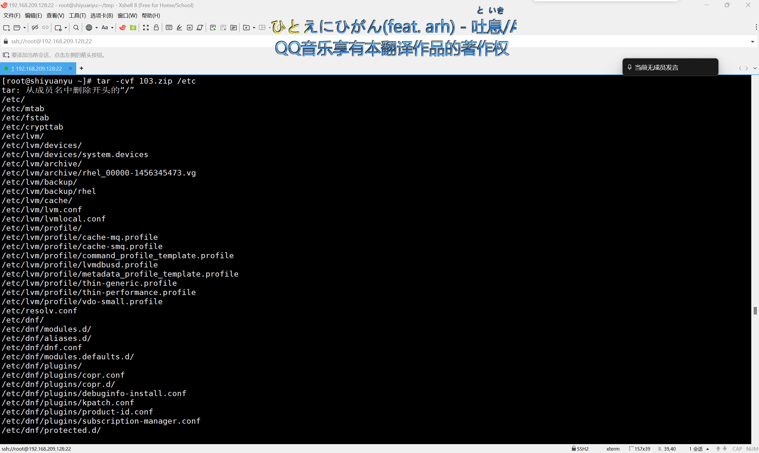Close the 192.168.209.128:22 tab
The height and width of the screenshot is (453, 759).
pos(71,68)
